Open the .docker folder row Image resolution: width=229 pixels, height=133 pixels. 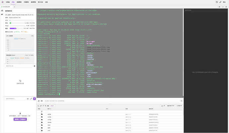tap(110, 122)
